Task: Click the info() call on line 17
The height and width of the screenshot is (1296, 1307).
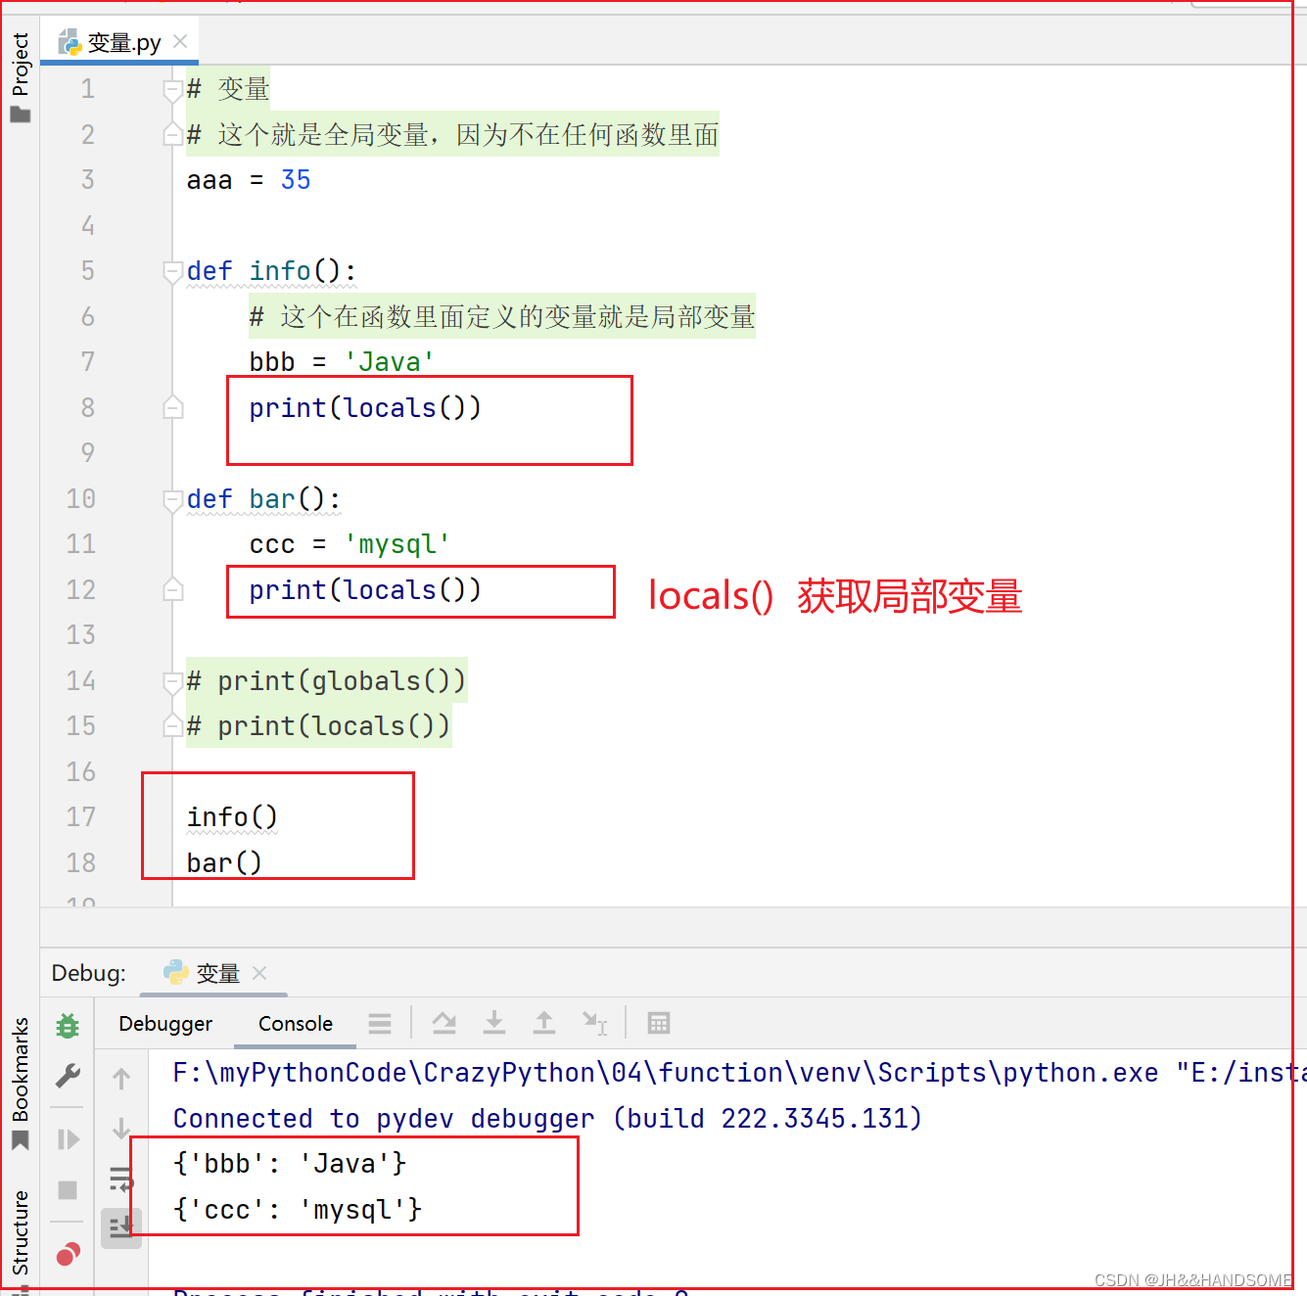Action: (x=233, y=817)
